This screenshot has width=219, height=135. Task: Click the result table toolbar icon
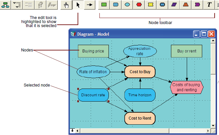click(x=29, y=5)
